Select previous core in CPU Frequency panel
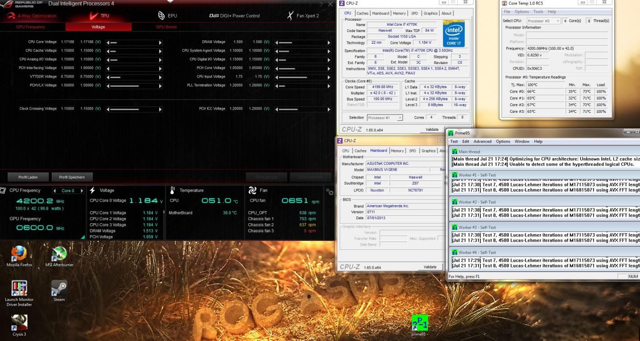Image resolution: width=640 pixels, height=341 pixels. click(55, 191)
